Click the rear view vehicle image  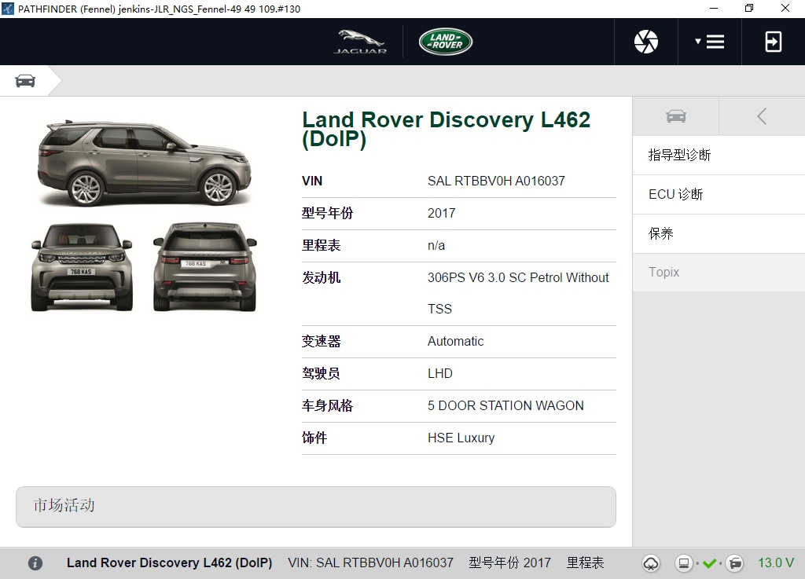click(205, 266)
